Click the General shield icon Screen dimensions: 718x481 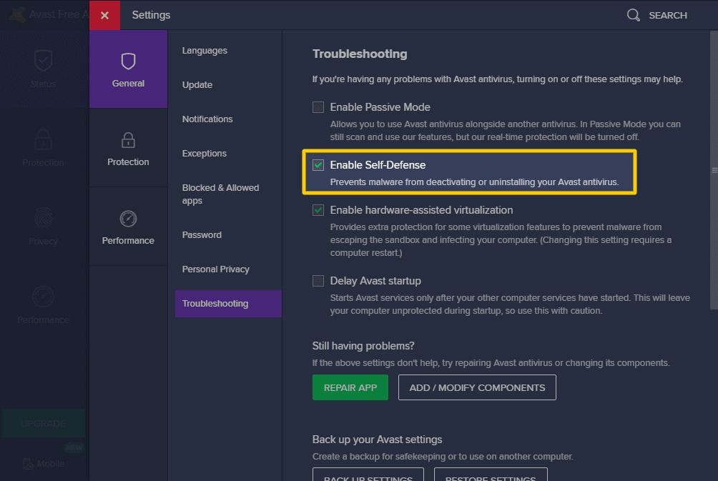click(128, 61)
